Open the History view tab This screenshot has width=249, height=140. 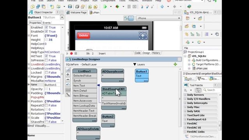[x=156, y=53]
